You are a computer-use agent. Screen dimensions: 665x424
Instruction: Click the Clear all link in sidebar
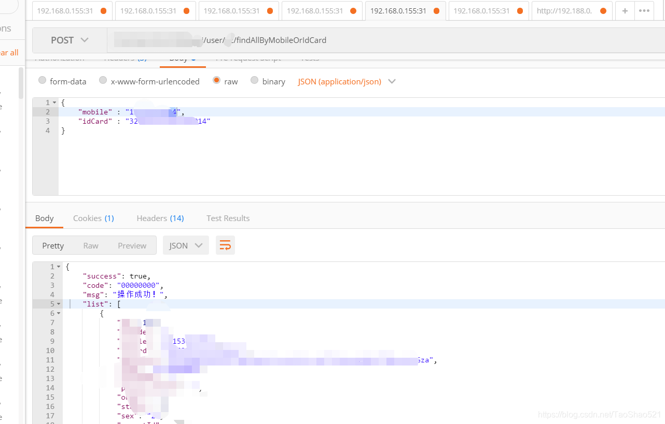[x=9, y=52]
